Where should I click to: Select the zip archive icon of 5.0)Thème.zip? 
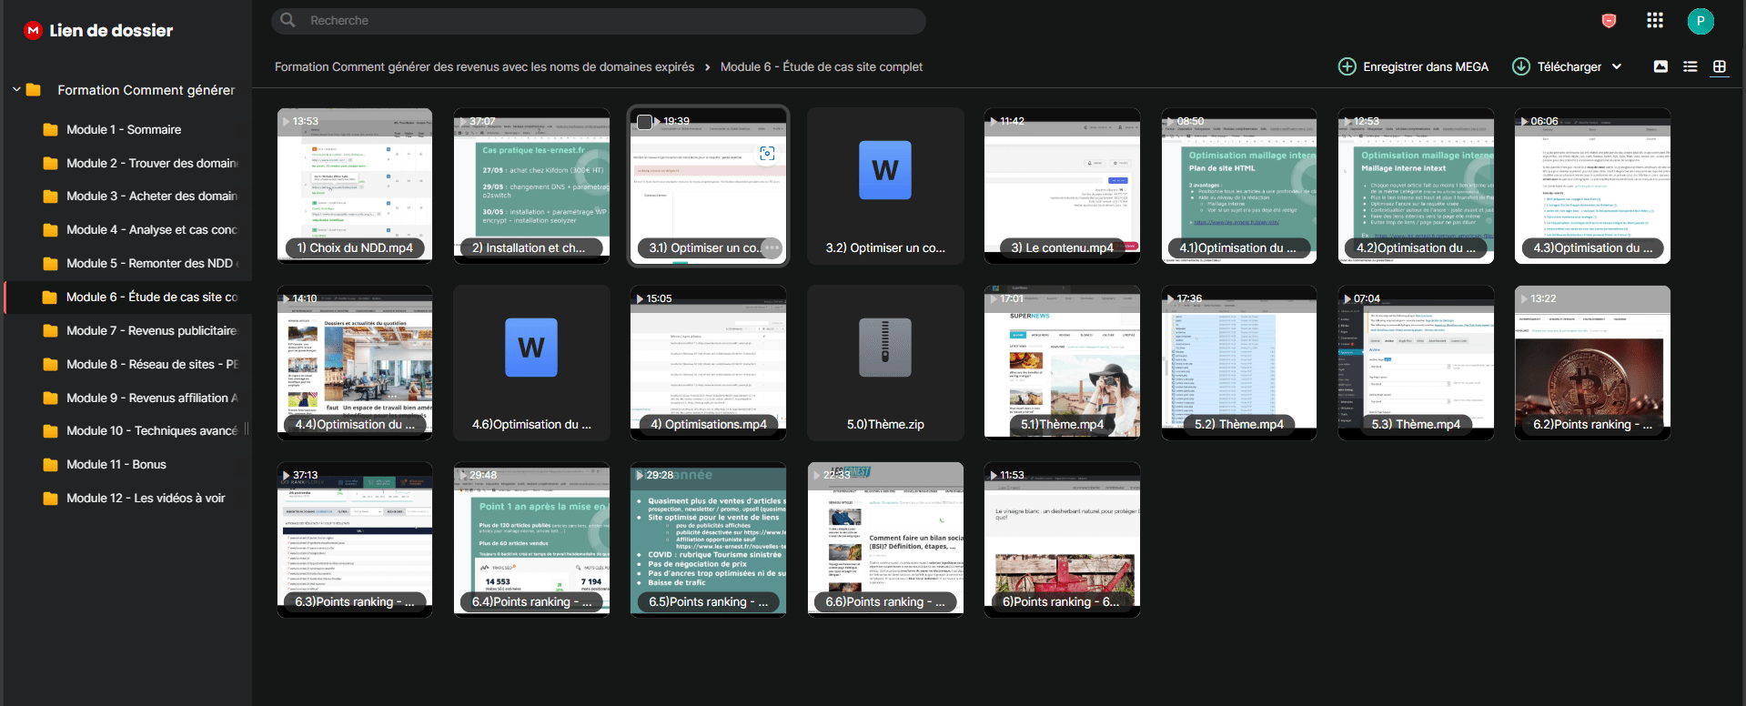coord(885,348)
